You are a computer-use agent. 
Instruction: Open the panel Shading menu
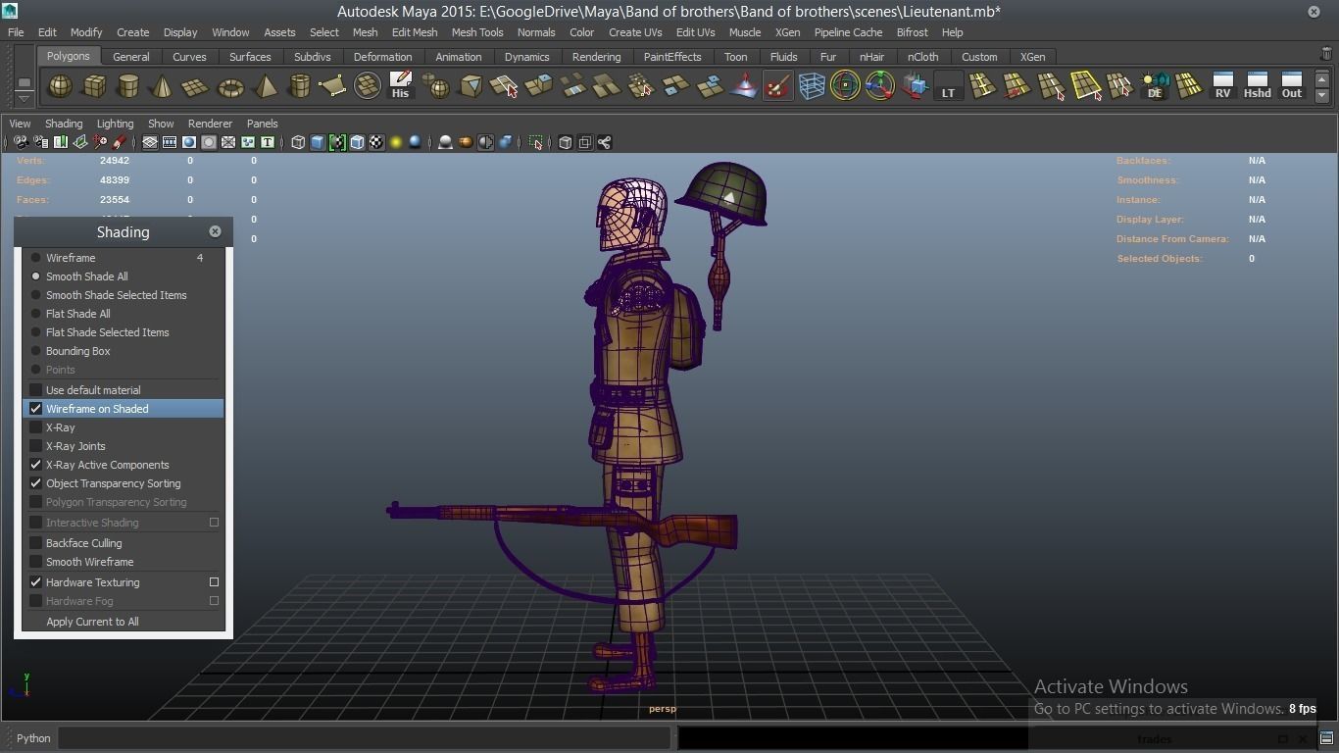tap(64, 124)
